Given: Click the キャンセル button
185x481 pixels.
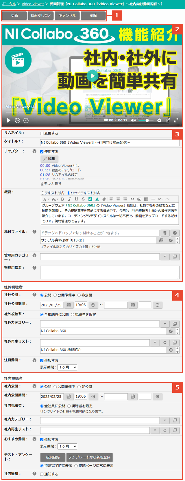Looking at the screenshot, I should [x=67, y=16].
